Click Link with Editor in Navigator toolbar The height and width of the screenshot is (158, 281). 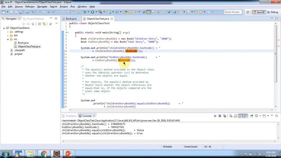tap(44, 24)
